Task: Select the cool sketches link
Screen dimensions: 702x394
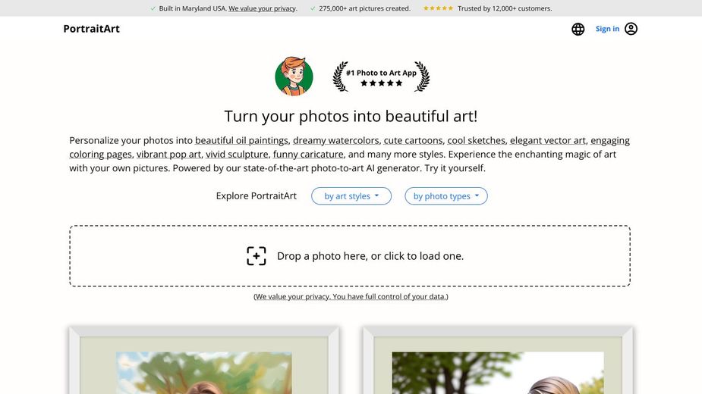Action: coord(476,140)
